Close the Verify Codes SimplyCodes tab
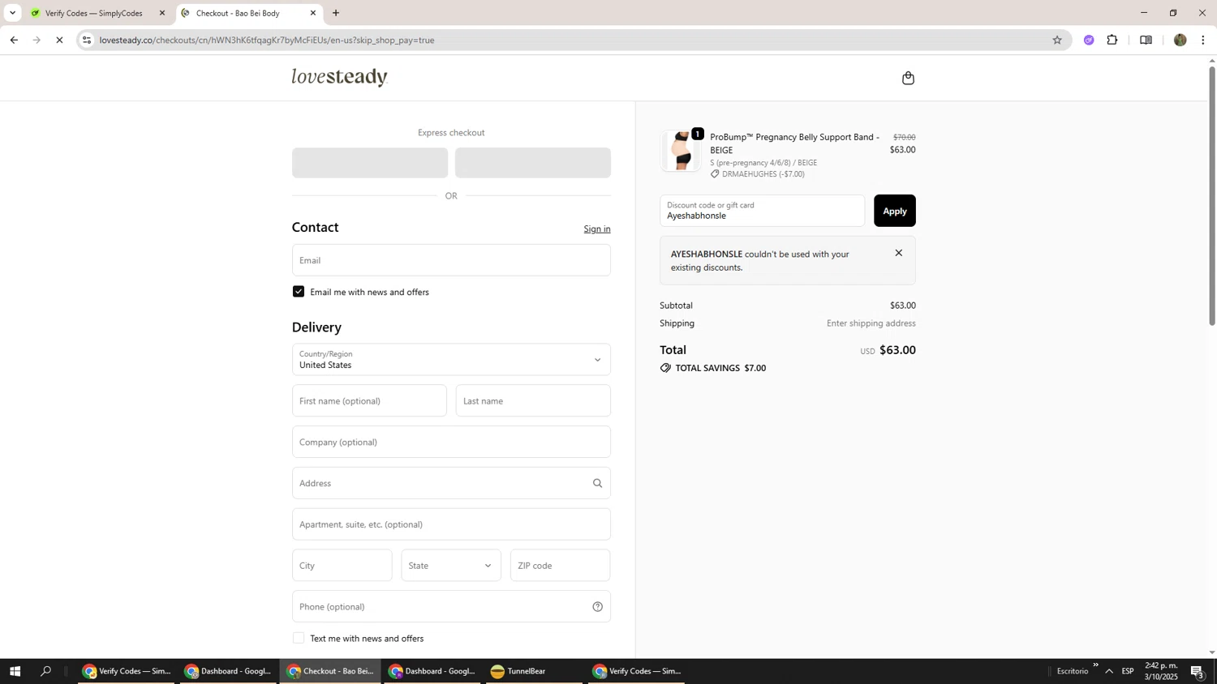The height and width of the screenshot is (684, 1217). pyautogui.click(x=161, y=13)
